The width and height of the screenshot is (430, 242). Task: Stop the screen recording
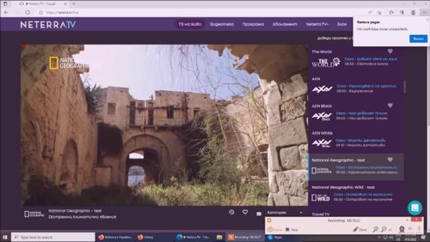click(292, 229)
